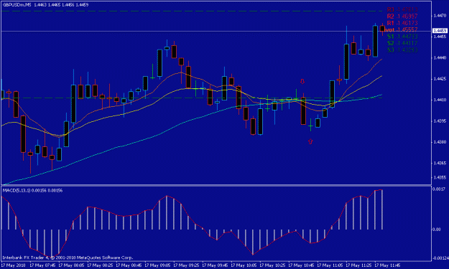The image size is (449, 269).
Task: Click the 17 May 09:45 time label
Action: click(x=215, y=265)
